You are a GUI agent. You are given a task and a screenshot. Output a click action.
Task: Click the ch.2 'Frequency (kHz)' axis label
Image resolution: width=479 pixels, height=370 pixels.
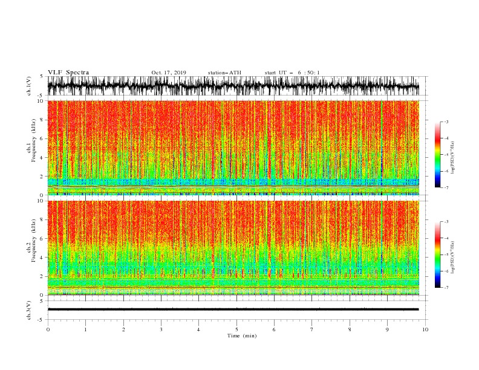coord(34,241)
